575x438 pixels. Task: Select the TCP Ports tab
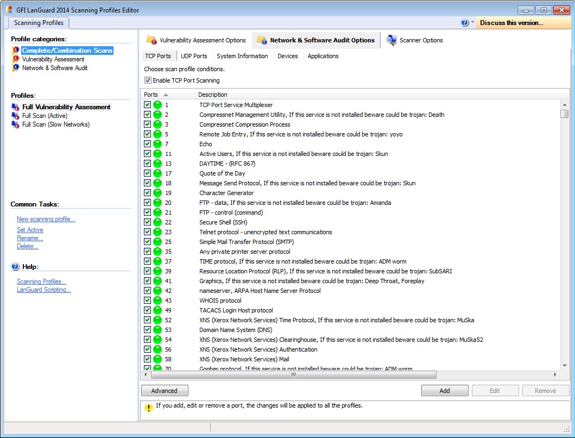(x=158, y=56)
